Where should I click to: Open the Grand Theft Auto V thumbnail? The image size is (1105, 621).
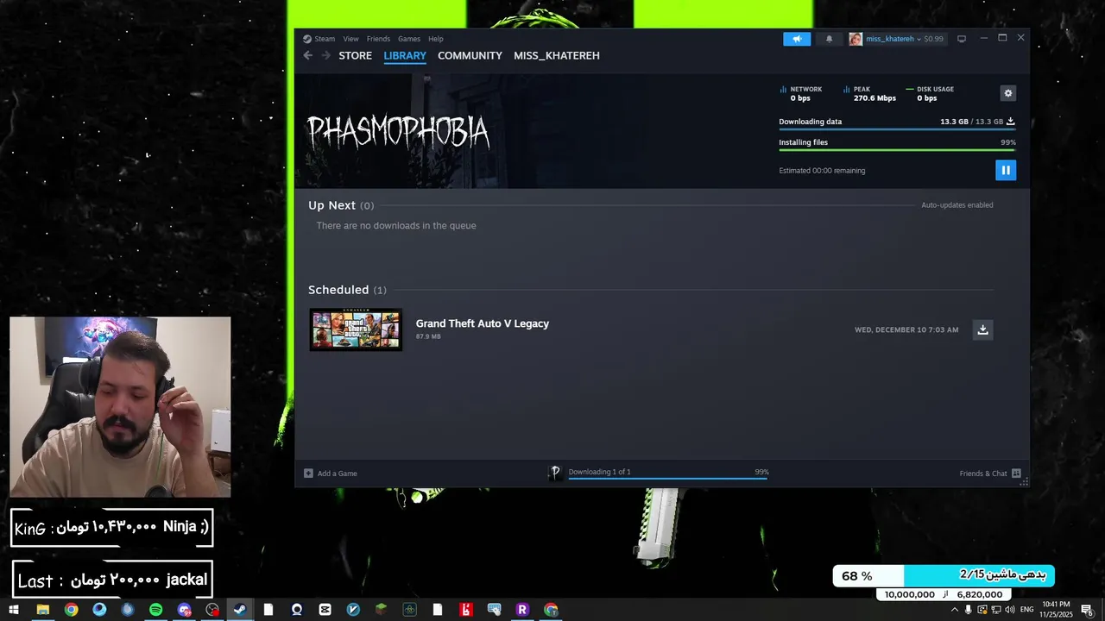pyautogui.click(x=356, y=329)
